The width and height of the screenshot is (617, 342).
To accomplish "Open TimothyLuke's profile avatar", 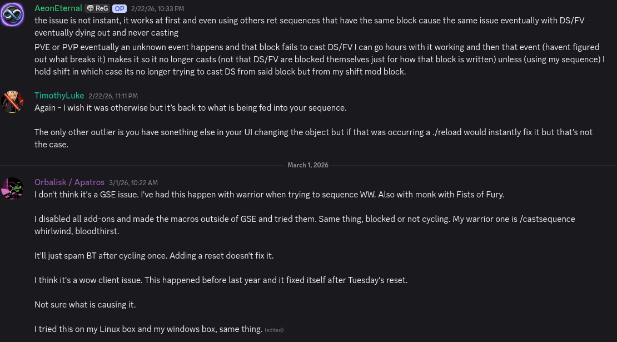I will click(12, 102).
